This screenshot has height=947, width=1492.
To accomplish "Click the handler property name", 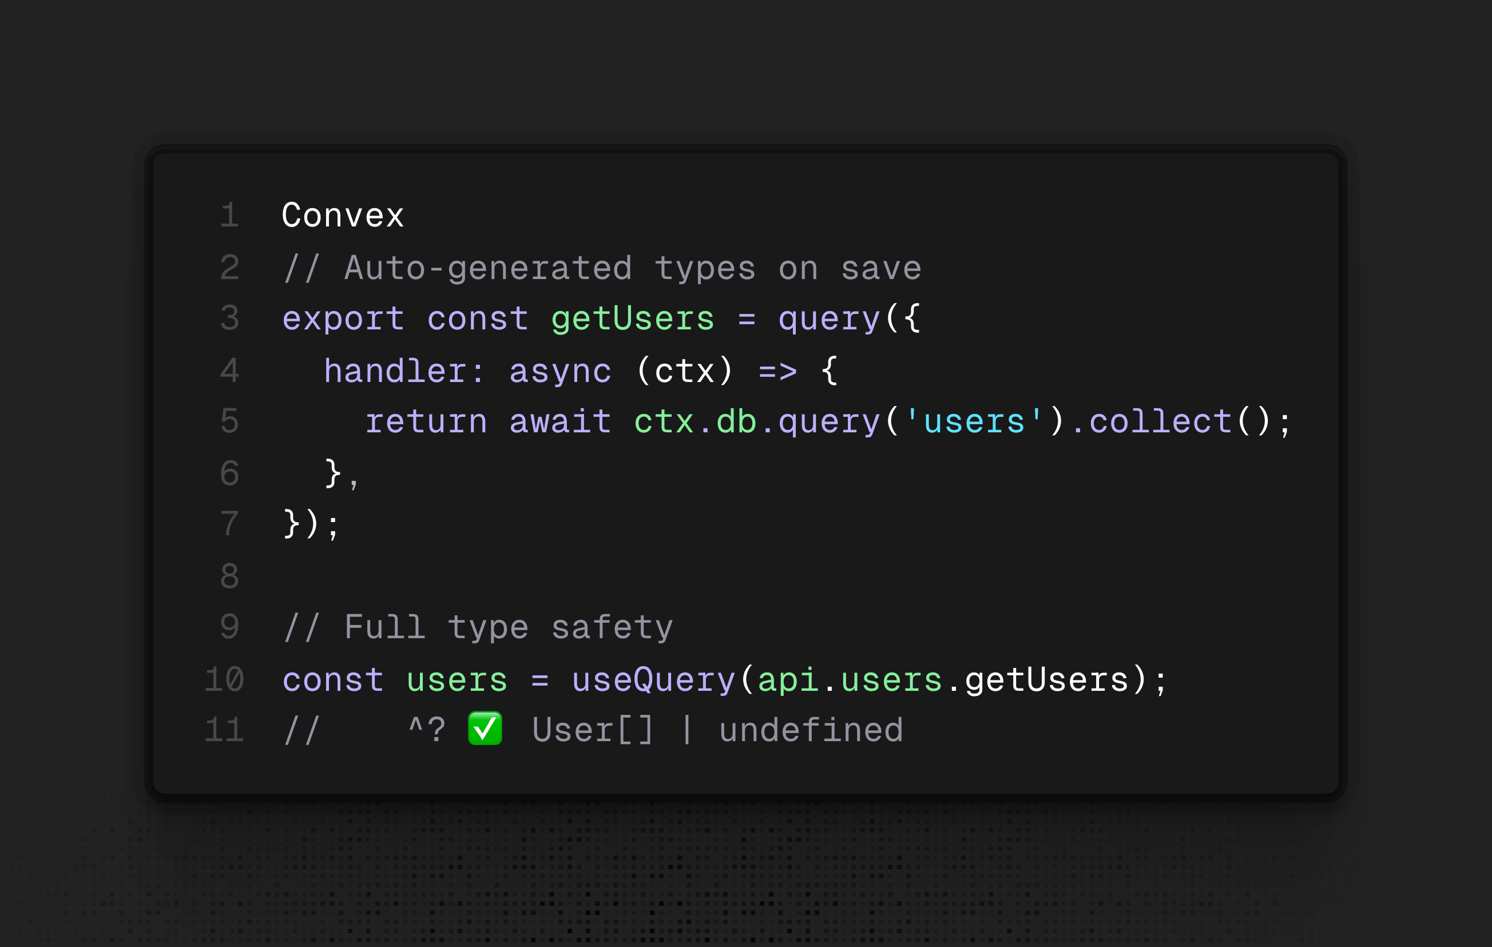I will pyautogui.click(x=404, y=371).
